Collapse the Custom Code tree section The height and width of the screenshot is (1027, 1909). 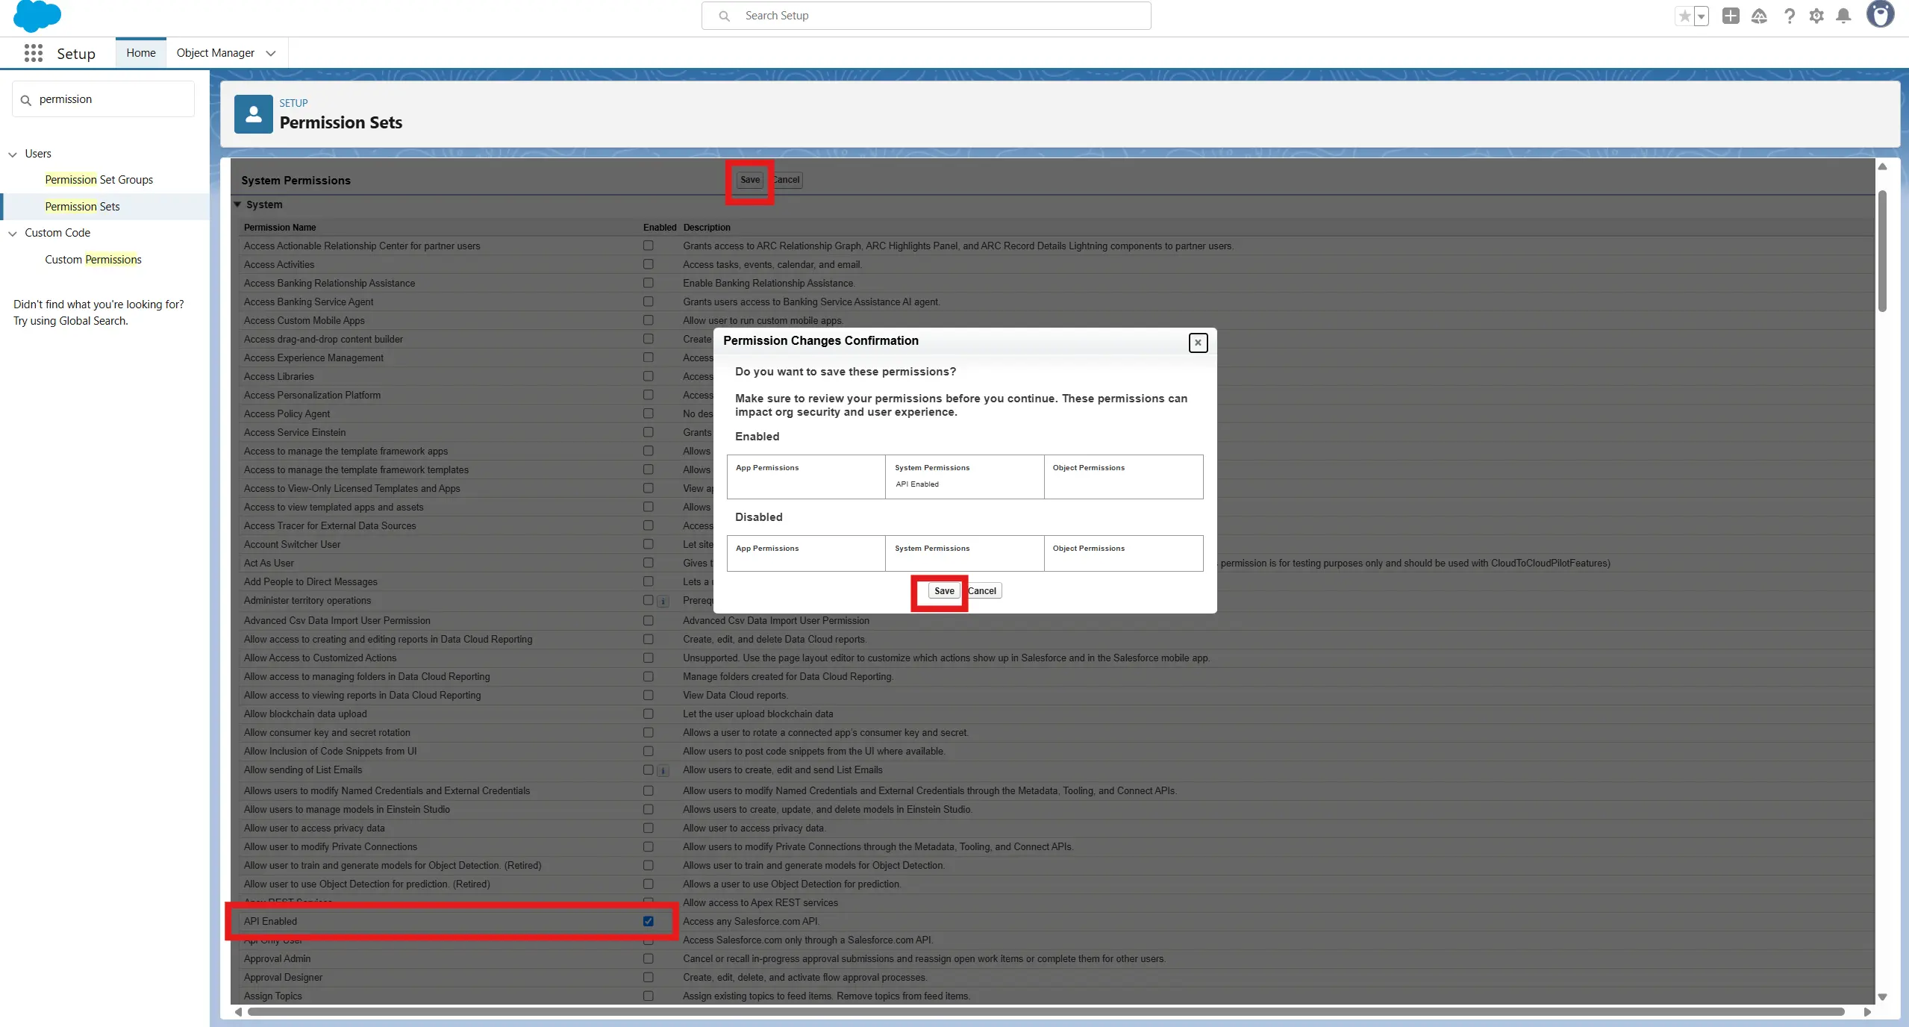(x=13, y=234)
